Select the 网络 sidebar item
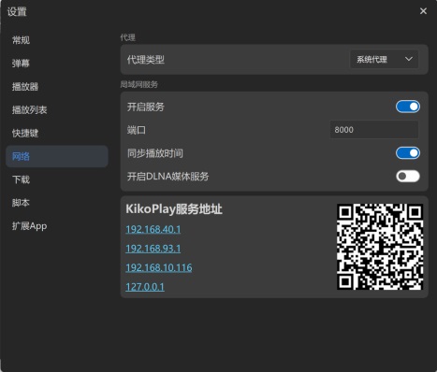This screenshot has height=372, width=437. tap(57, 156)
